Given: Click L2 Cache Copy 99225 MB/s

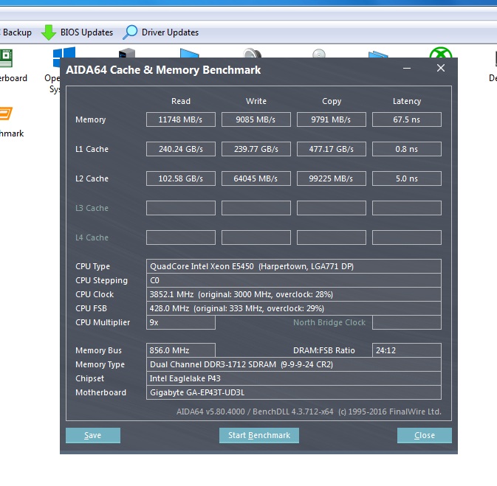Looking at the screenshot, I should pos(332,178).
